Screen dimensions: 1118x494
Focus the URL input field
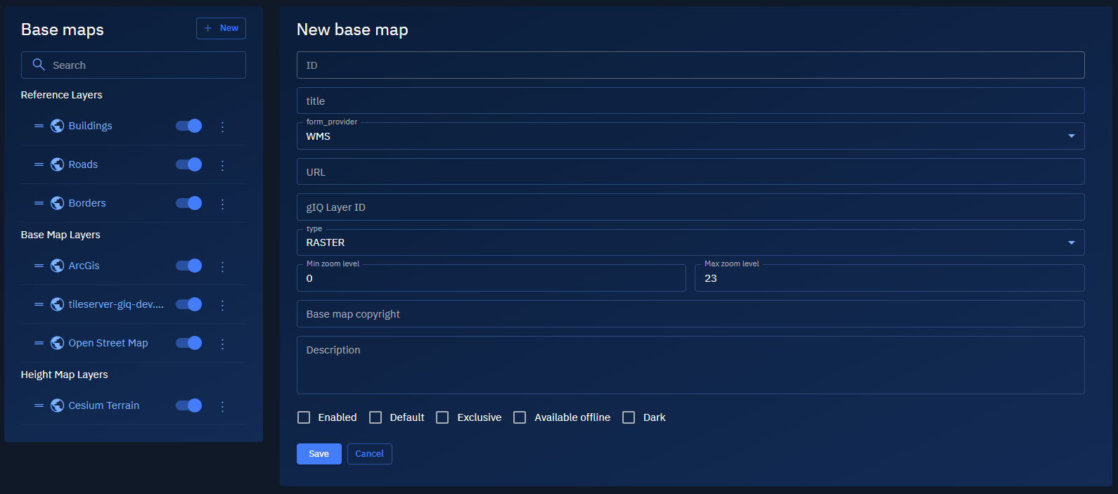point(690,172)
